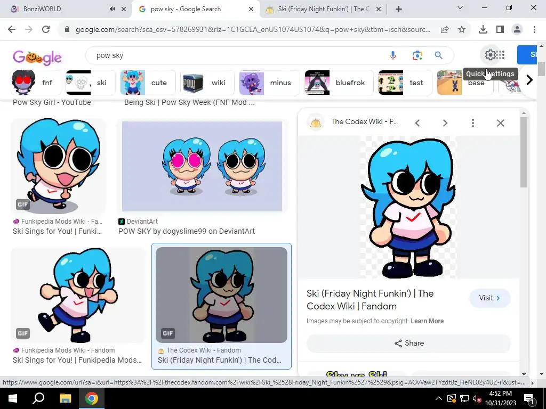
Task: Filter results by the base chip
Action: click(x=465, y=84)
